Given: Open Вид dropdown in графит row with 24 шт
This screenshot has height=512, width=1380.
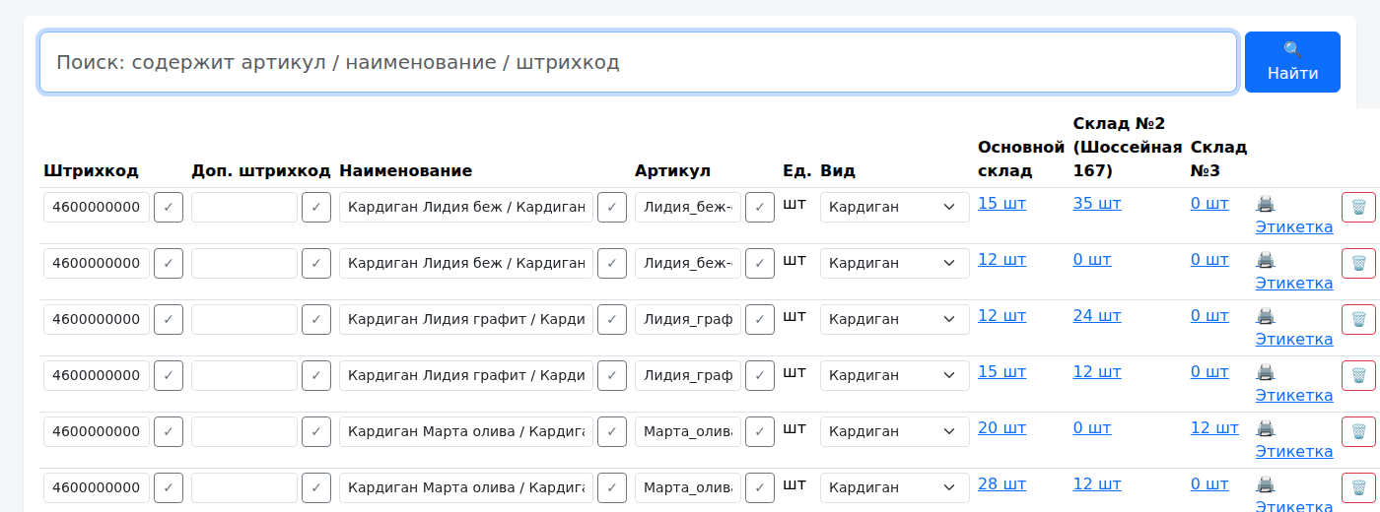Looking at the screenshot, I should point(894,320).
